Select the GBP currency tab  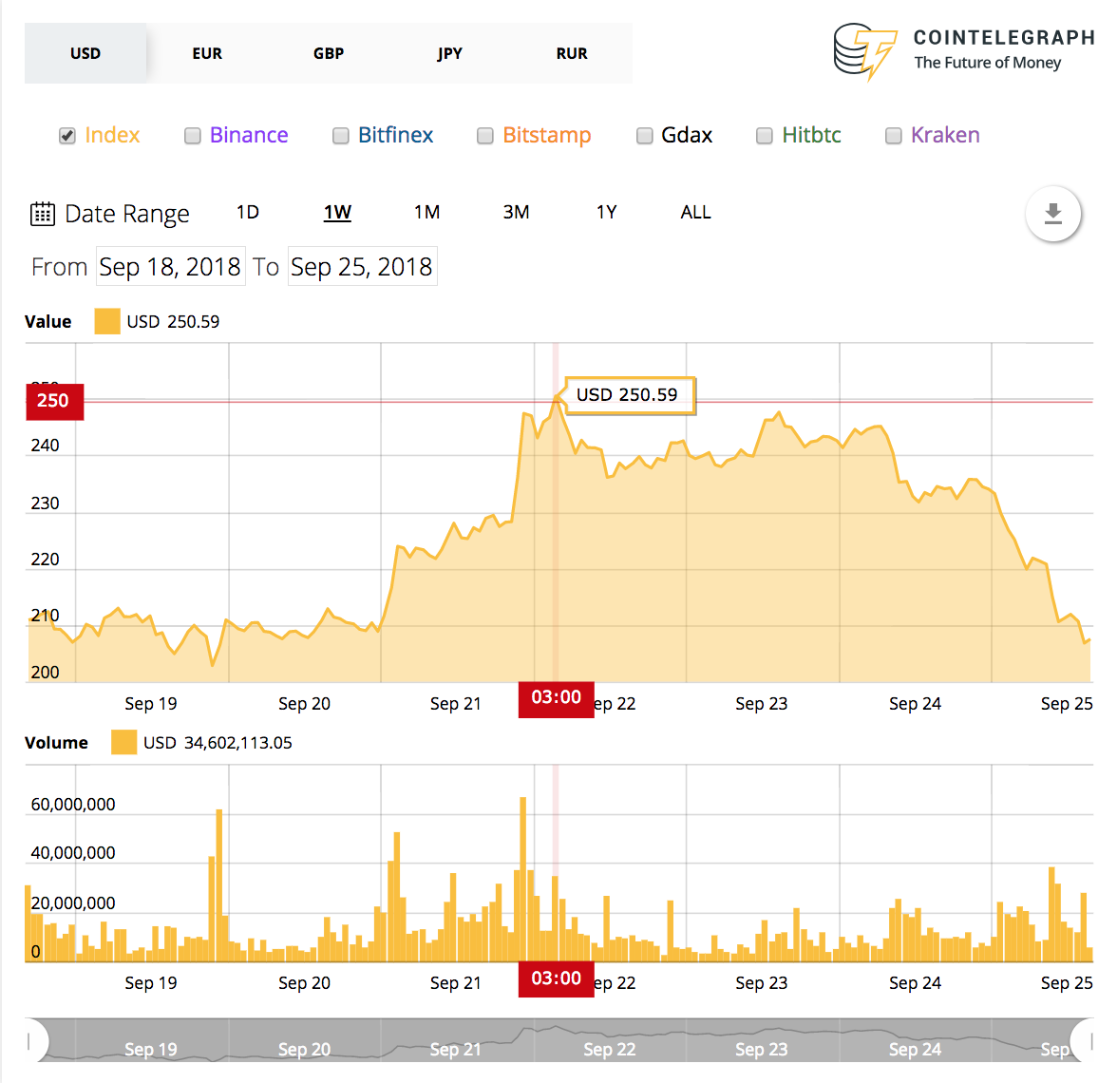click(329, 53)
